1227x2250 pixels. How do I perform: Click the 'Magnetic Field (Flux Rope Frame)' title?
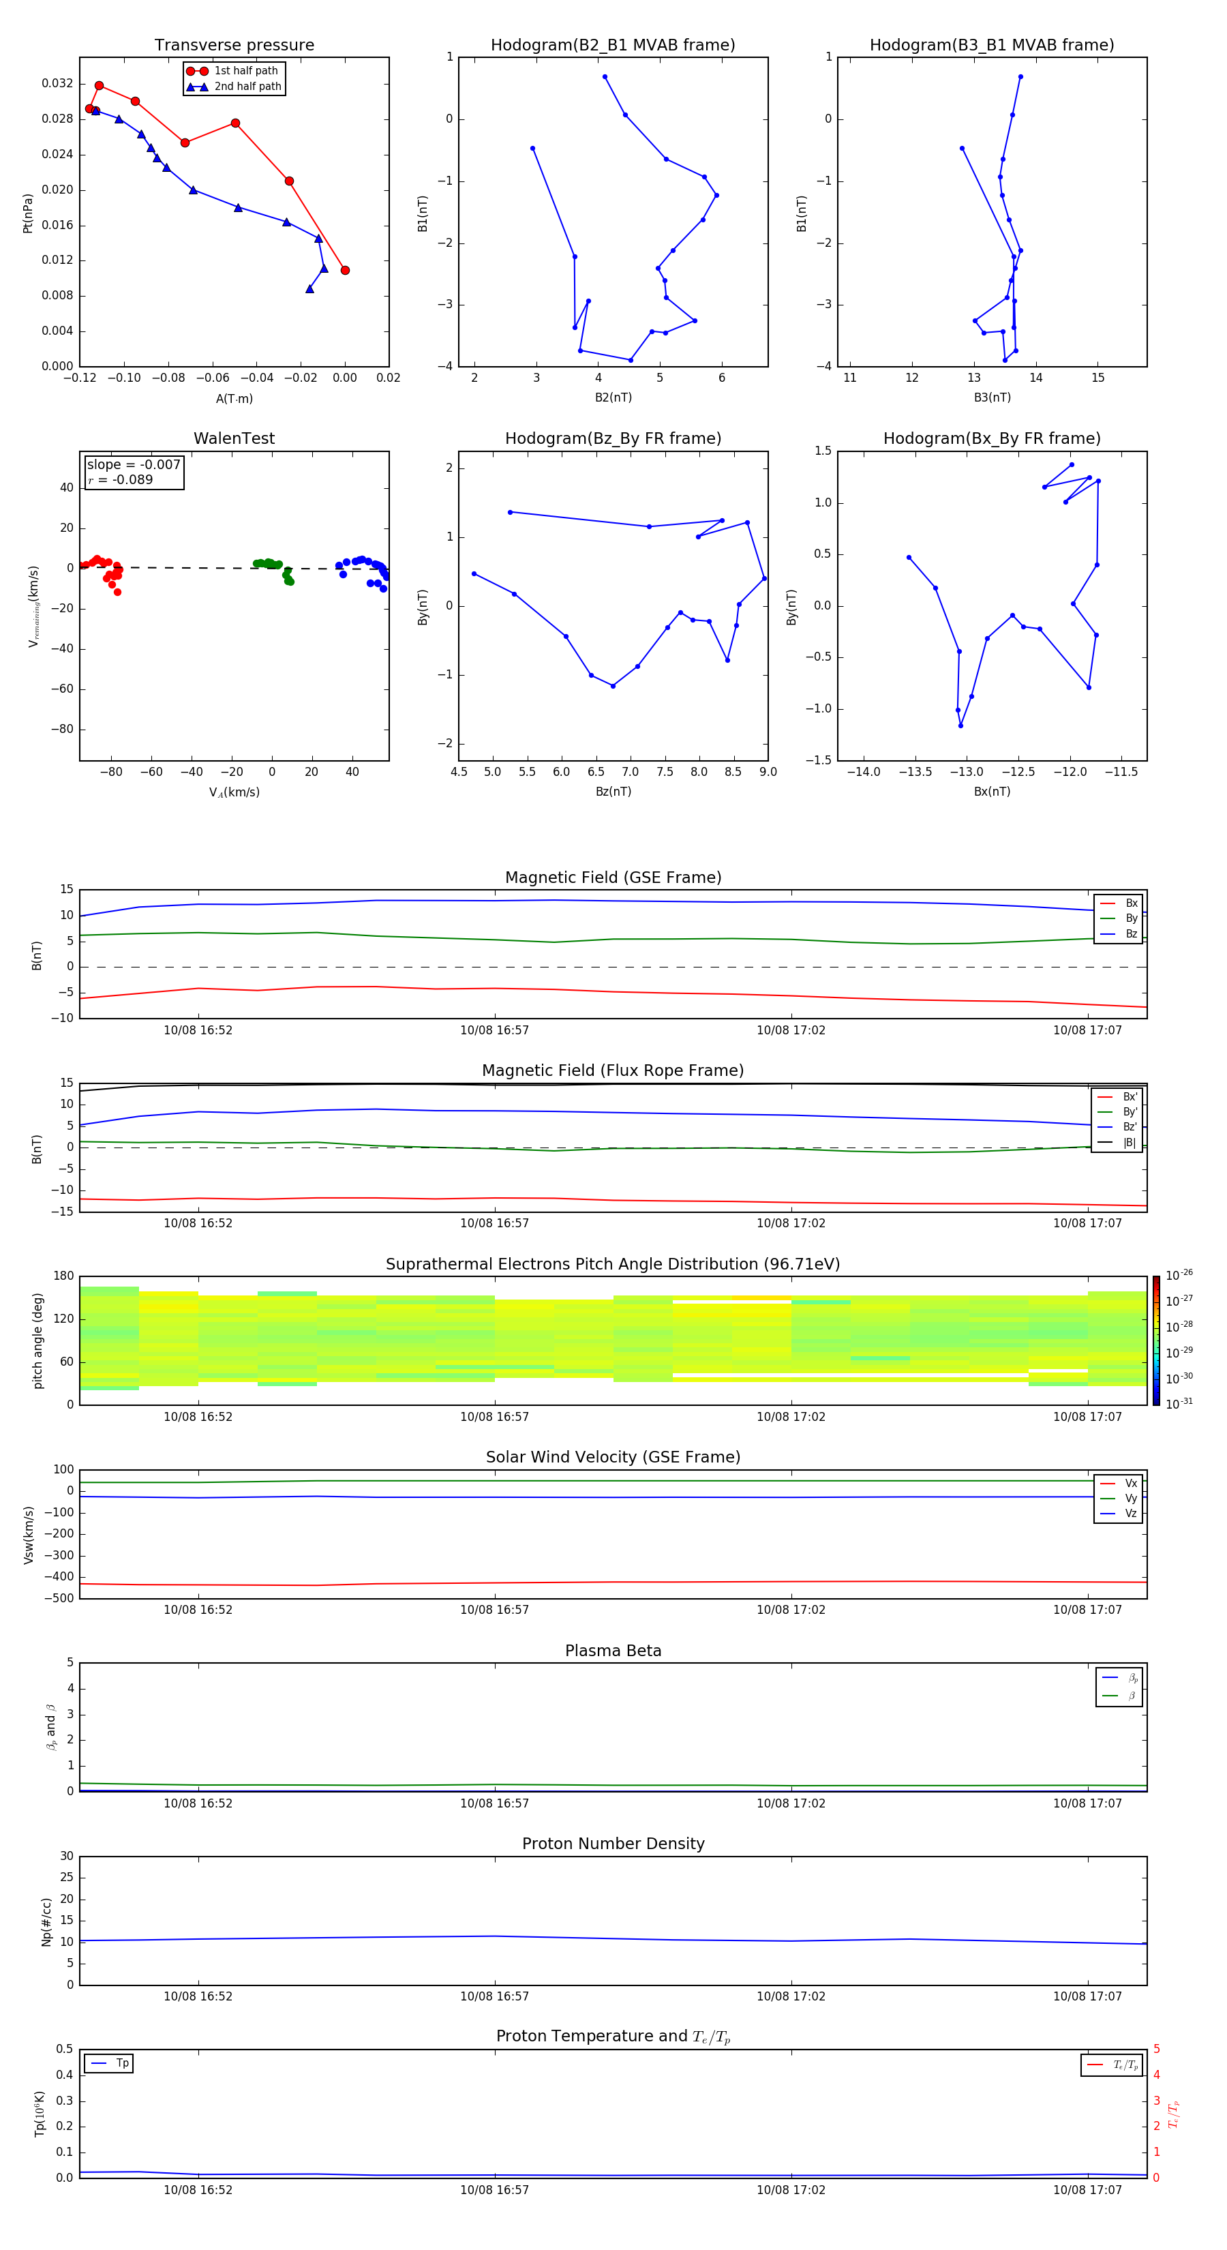click(x=613, y=1071)
